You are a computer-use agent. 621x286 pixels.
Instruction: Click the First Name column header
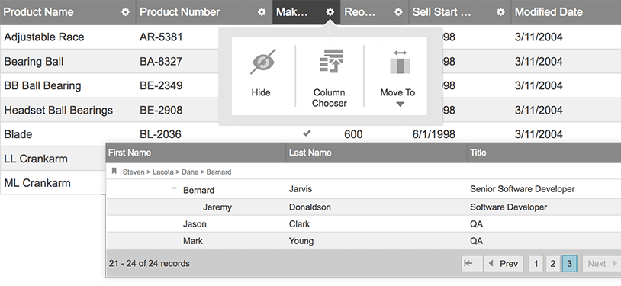[x=130, y=153]
